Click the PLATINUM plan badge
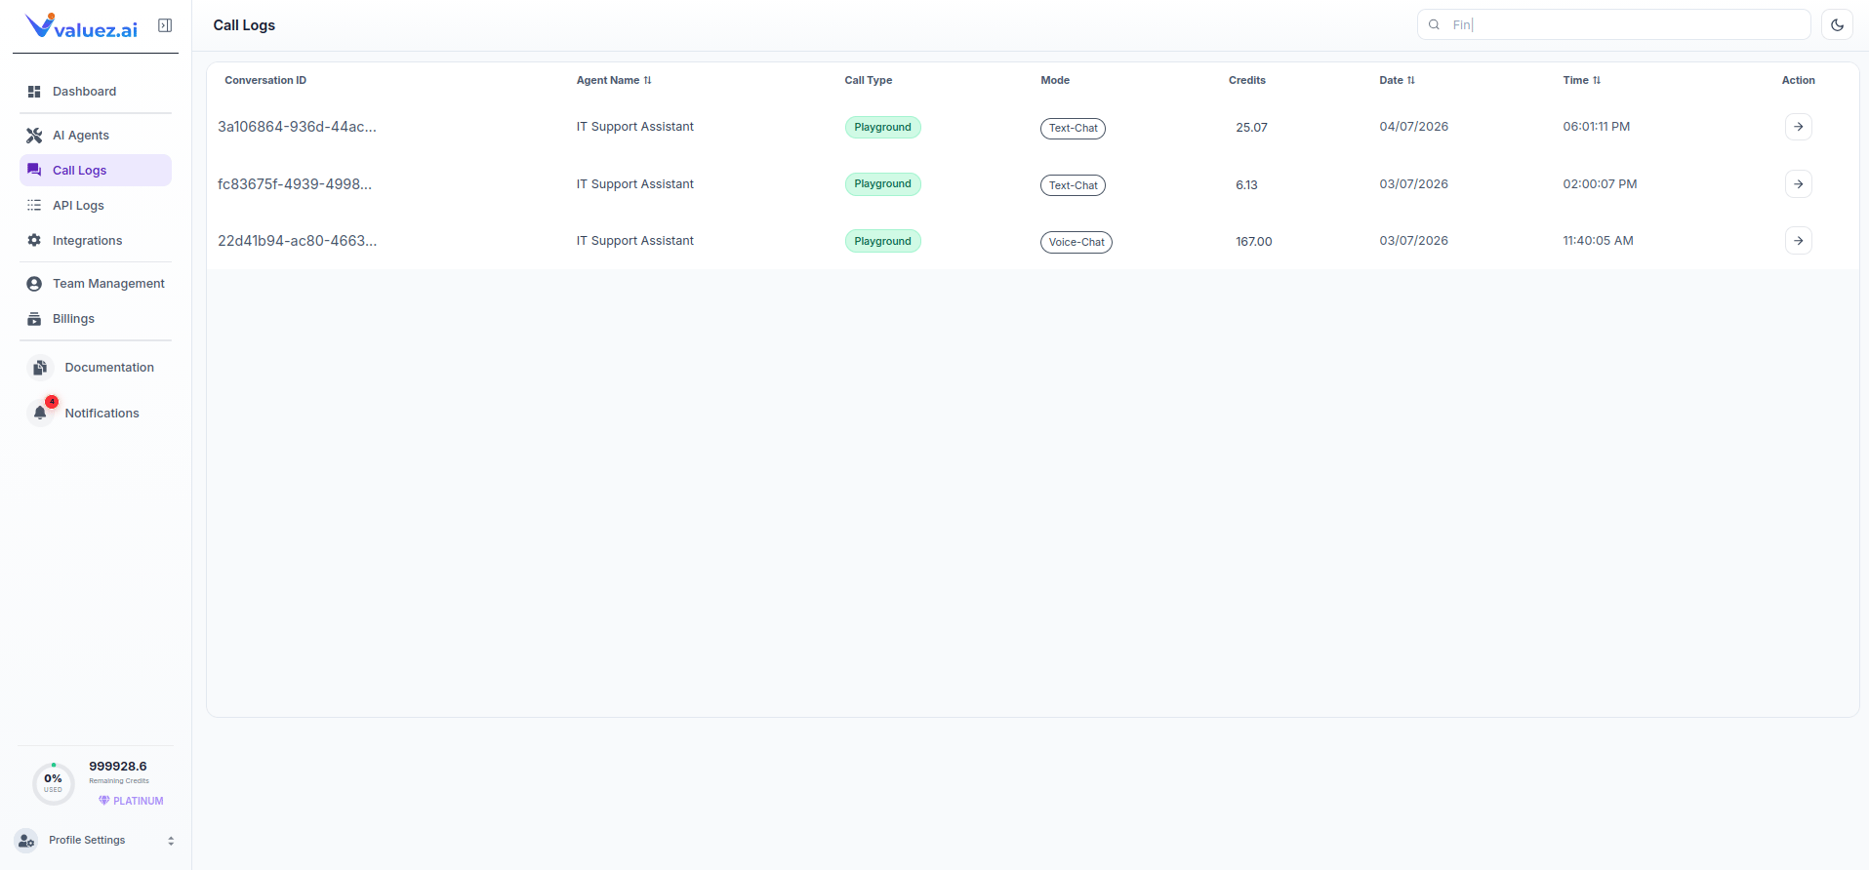 tap(131, 801)
